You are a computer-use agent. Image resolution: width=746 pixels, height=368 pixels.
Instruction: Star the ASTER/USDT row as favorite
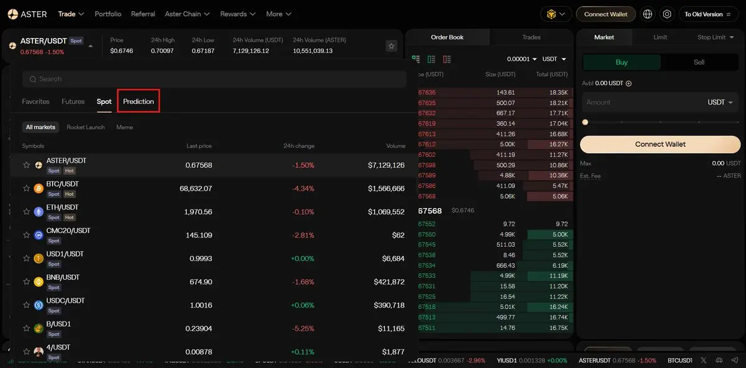(27, 165)
